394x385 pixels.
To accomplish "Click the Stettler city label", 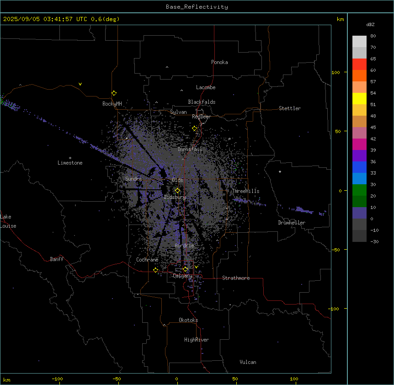I will (290, 108).
